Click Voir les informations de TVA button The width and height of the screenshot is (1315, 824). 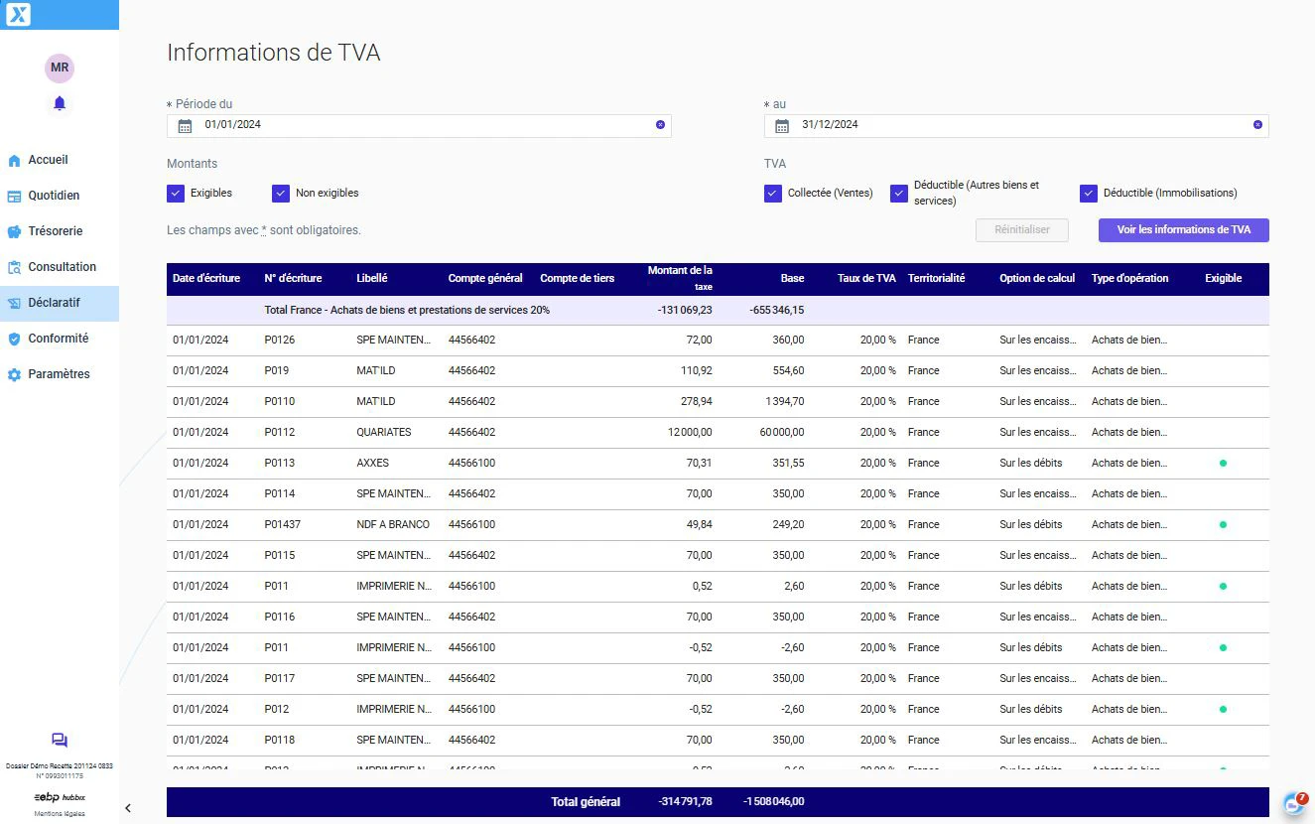1183,230
